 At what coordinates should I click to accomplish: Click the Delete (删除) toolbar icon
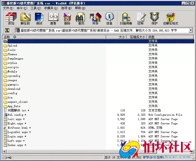coord(67,19)
